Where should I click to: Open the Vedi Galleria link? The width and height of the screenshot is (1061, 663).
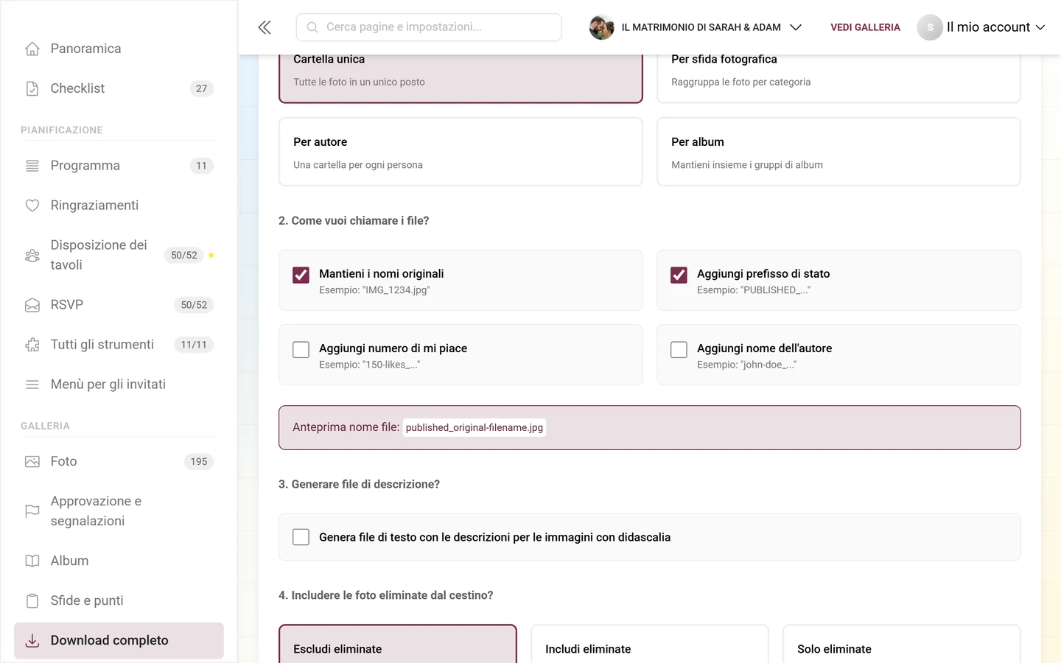[865, 27]
